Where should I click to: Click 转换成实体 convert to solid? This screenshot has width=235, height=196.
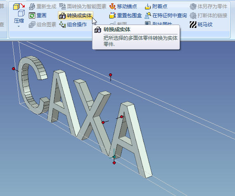[75, 16]
